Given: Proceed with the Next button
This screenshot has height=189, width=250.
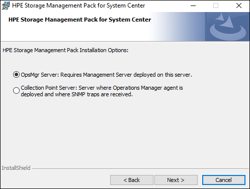Looking at the screenshot, I should pyautogui.click(x=176, y=180).
